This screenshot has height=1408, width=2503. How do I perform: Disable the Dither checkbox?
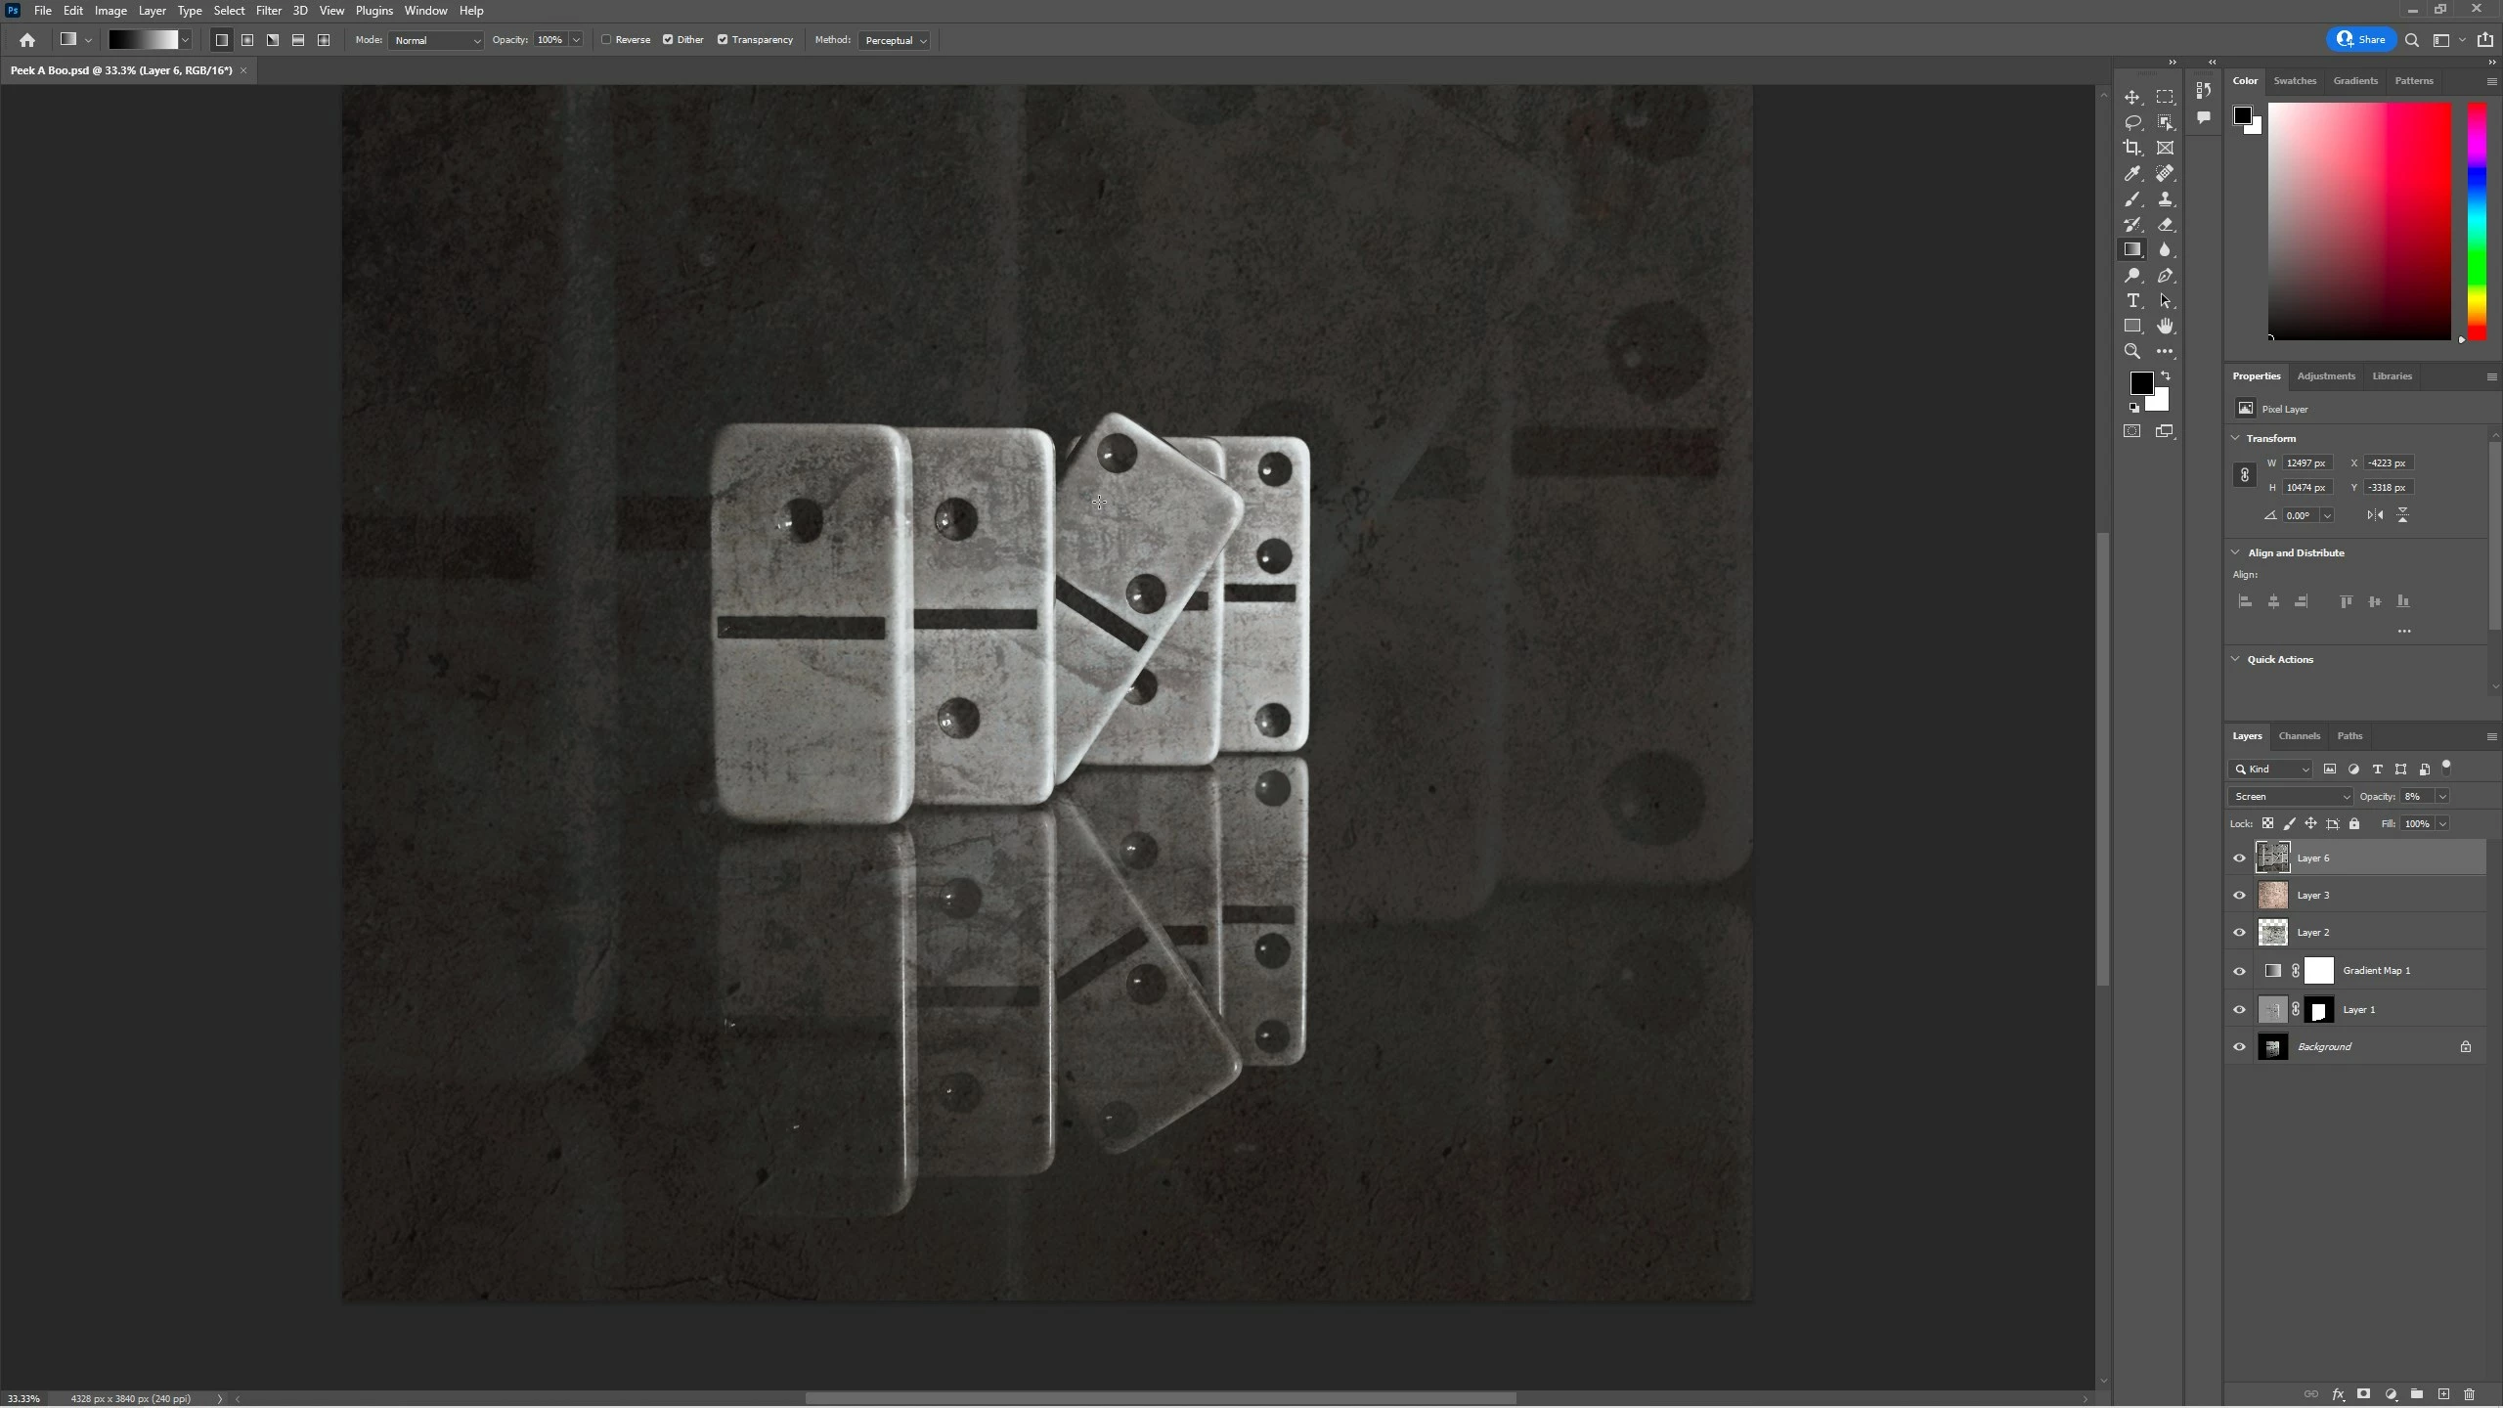668,40
